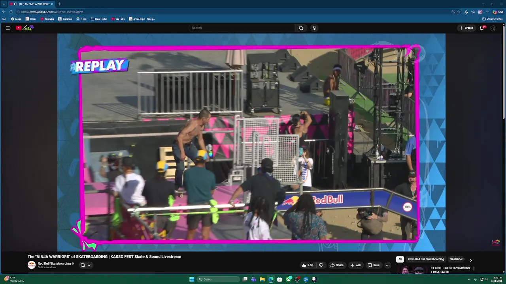506x284 pixels.
Task: Open browser Settings and more menu
Action: point(487,12)
